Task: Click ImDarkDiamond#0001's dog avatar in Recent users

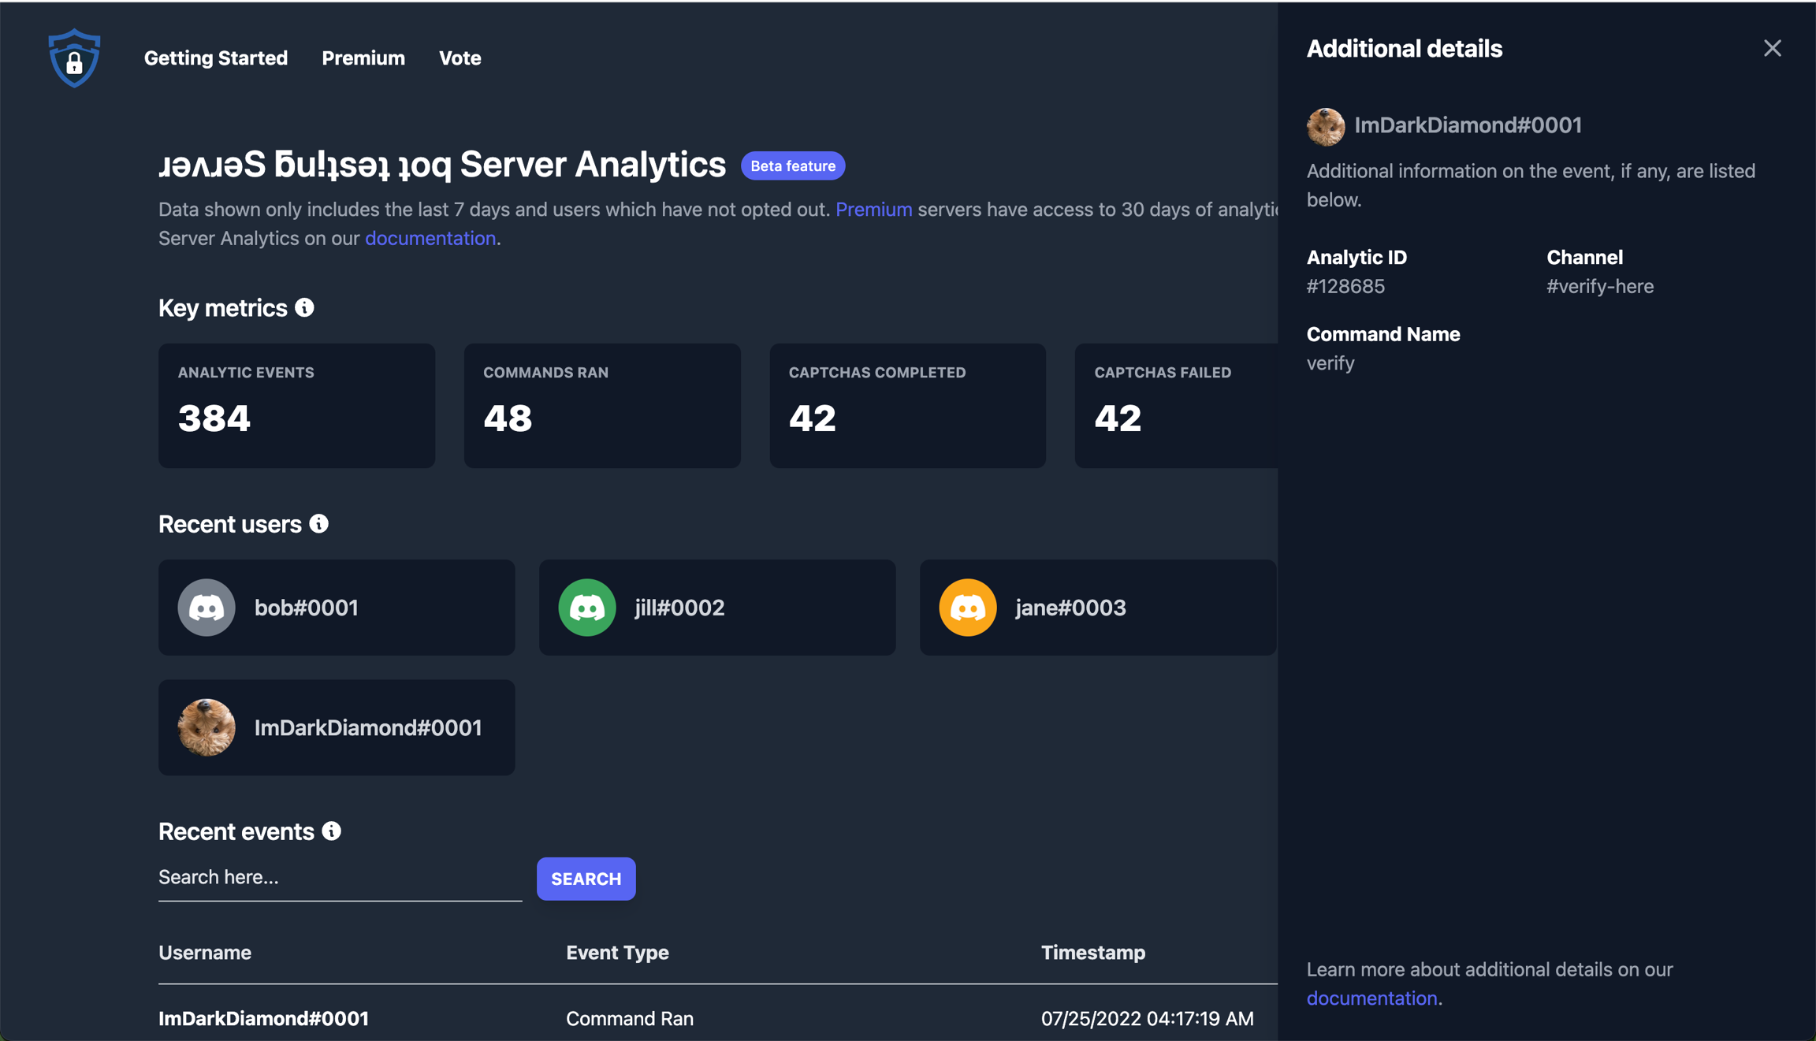Action: coord(207,727)
